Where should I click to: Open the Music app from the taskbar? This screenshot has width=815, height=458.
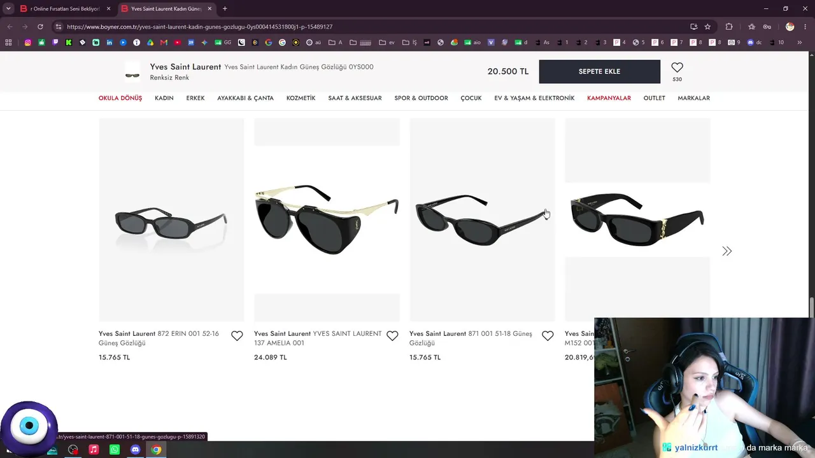coord(94,450)
